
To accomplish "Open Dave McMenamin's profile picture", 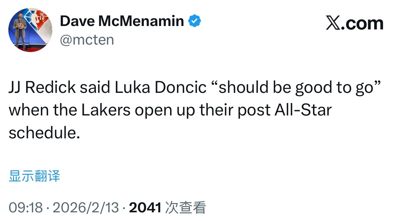I will (30, 30).
